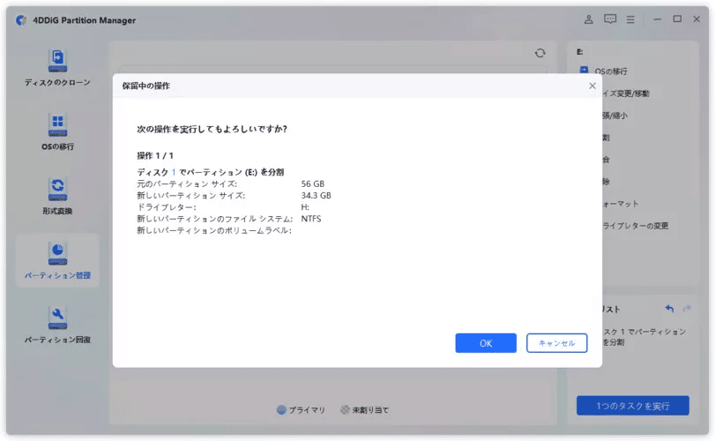Click the 操作 1 / 1 label
The image size is (715, 441).
click(x=155, y=155)
